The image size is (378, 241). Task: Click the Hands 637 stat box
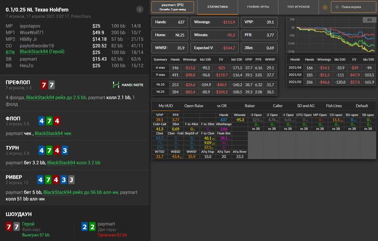(x=170, y=22)
